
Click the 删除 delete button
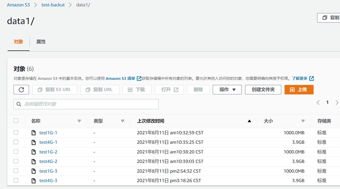(x=198, y=90)
